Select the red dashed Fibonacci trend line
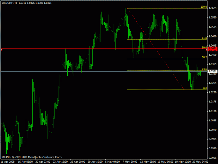Image resolution: width=218 pixels, height=164 pixels. pos(156,49)
